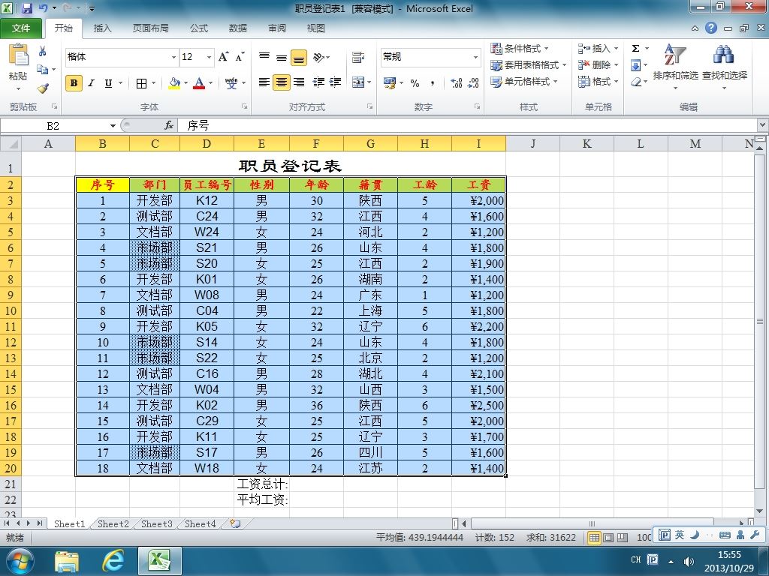Switch to the 审阅 tab
Image resolution: width=769 pixels, height=576 pixels.
(x=277, y=28)
